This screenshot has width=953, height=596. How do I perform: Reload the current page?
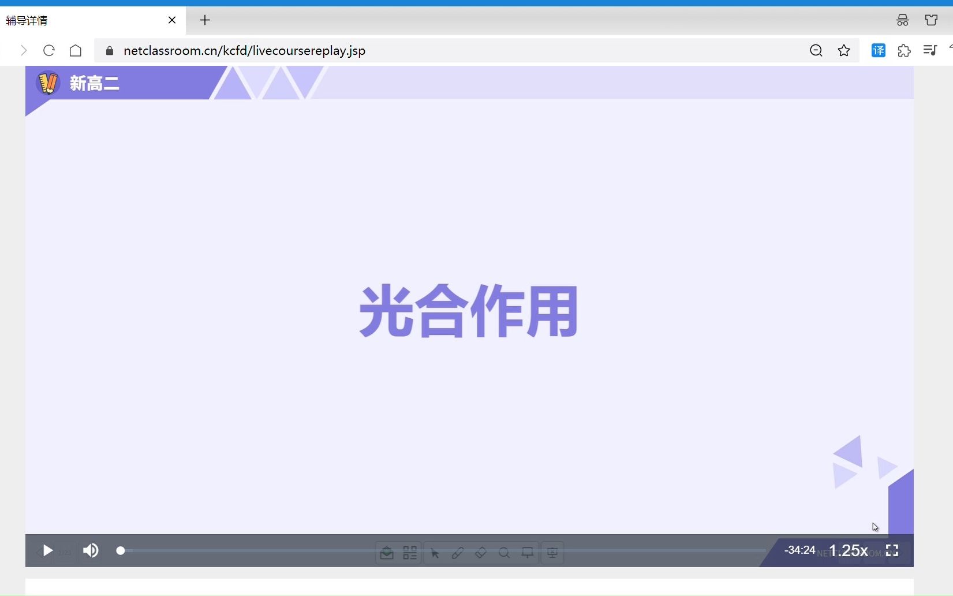[x=49, y=51]
